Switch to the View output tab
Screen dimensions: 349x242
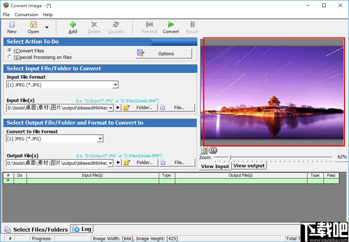tap(249, 166)
